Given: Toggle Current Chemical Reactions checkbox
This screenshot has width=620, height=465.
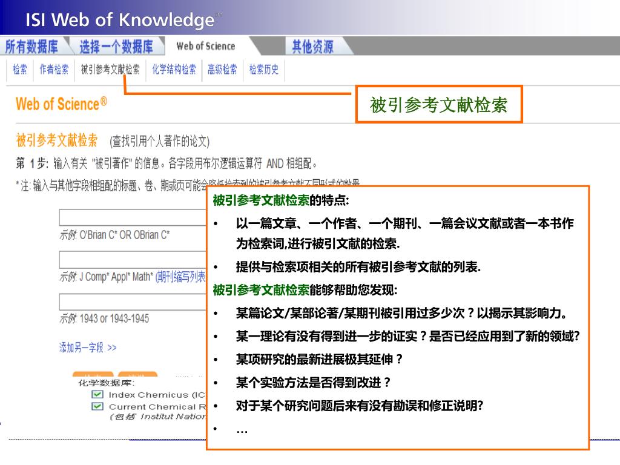Looking at the screenshot, I should pos(97,406).
